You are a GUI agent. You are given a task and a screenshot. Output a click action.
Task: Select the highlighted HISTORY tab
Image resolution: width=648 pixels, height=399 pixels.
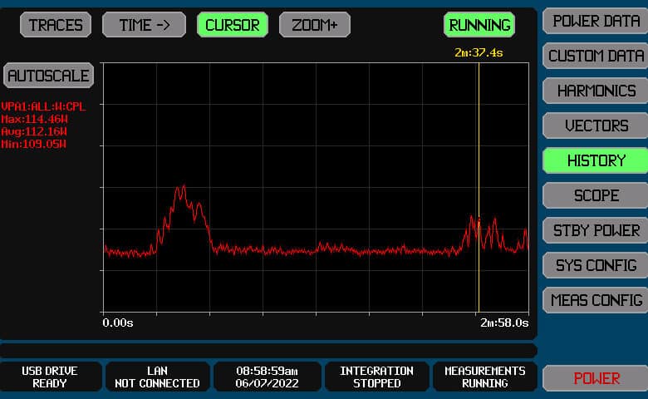point(596,160)
